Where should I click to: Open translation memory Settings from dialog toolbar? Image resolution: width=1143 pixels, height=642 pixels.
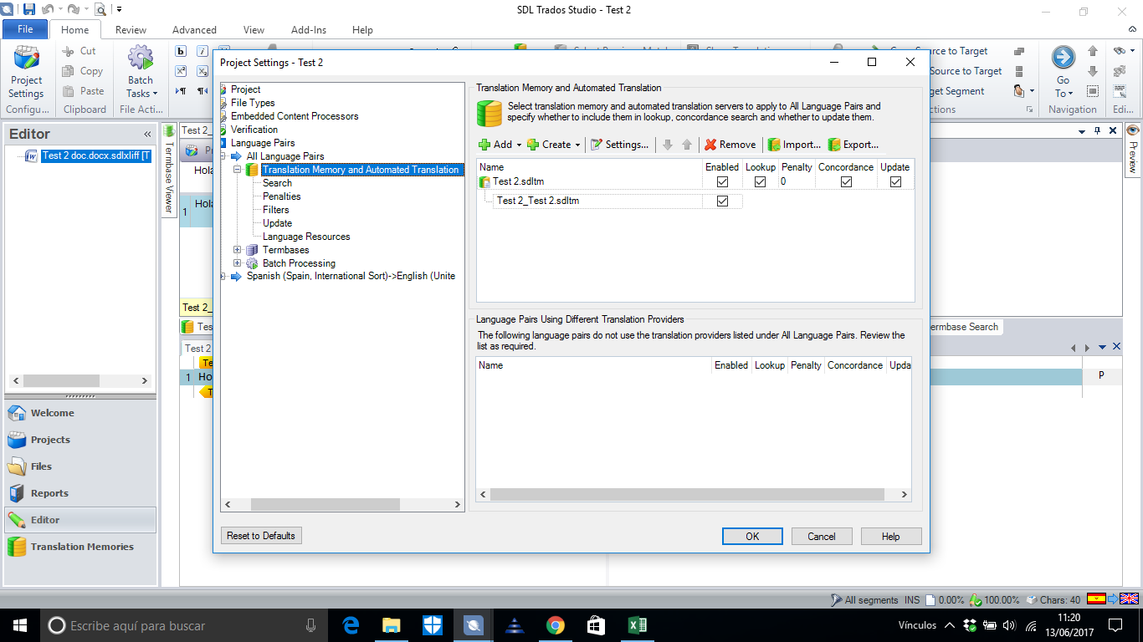[619, 145]
